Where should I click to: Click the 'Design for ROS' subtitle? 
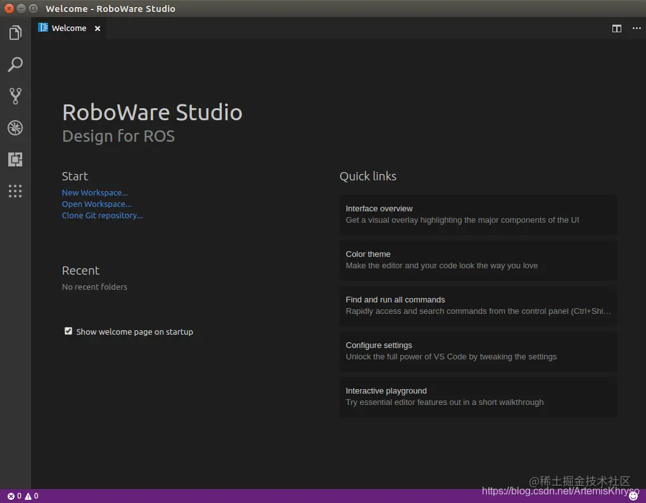point(118,136)
